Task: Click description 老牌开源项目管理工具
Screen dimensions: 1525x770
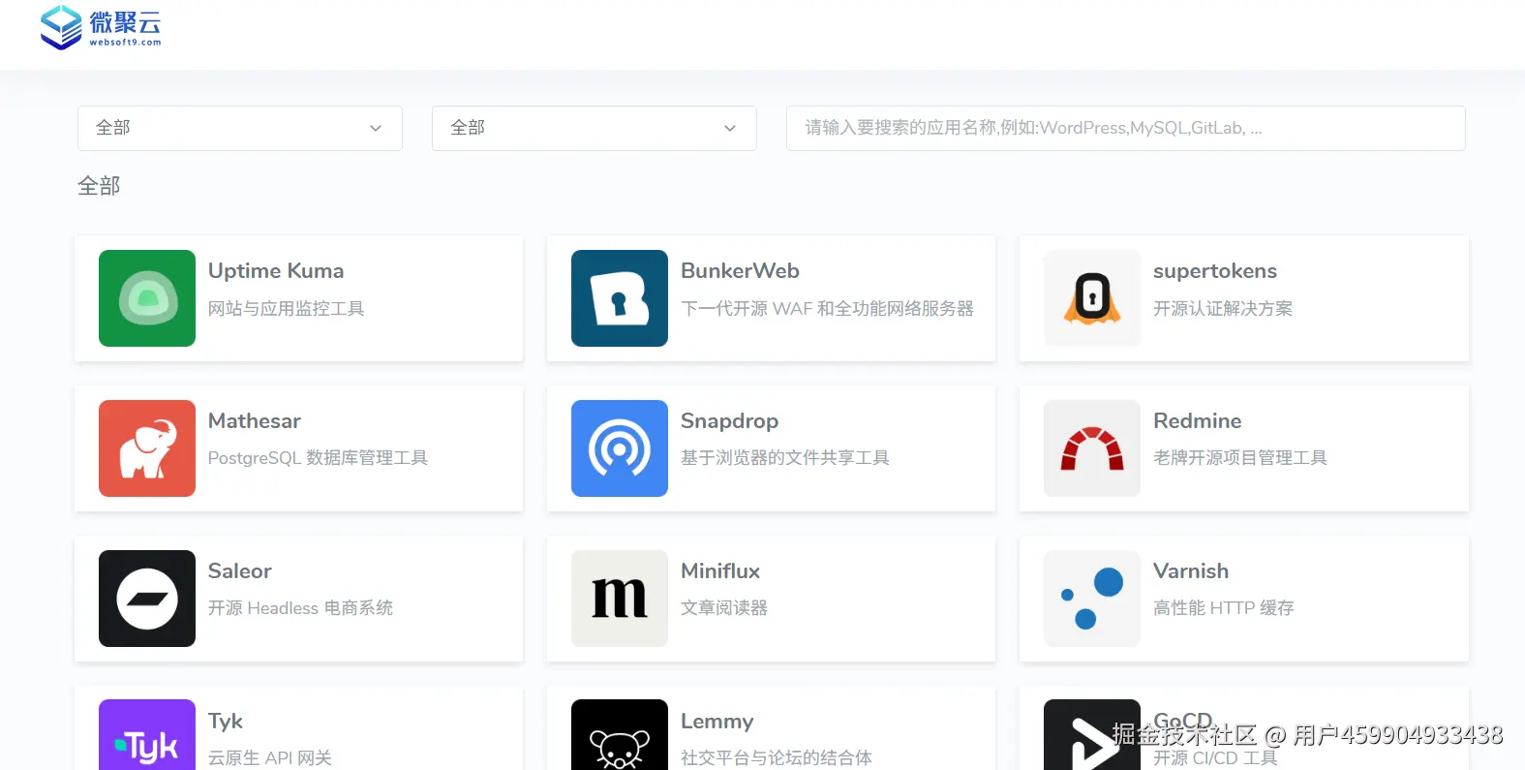Action: (x=1240, y=458)
